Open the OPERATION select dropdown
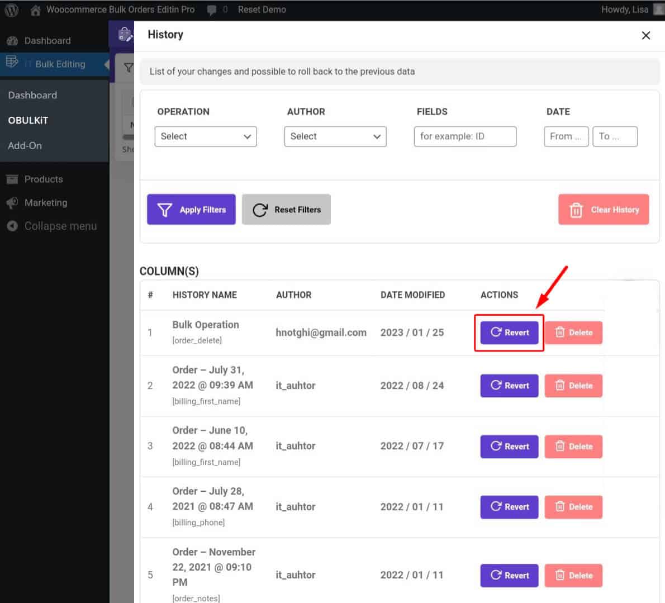The height and width of the screenshot is (603, 665). point(206,136)
